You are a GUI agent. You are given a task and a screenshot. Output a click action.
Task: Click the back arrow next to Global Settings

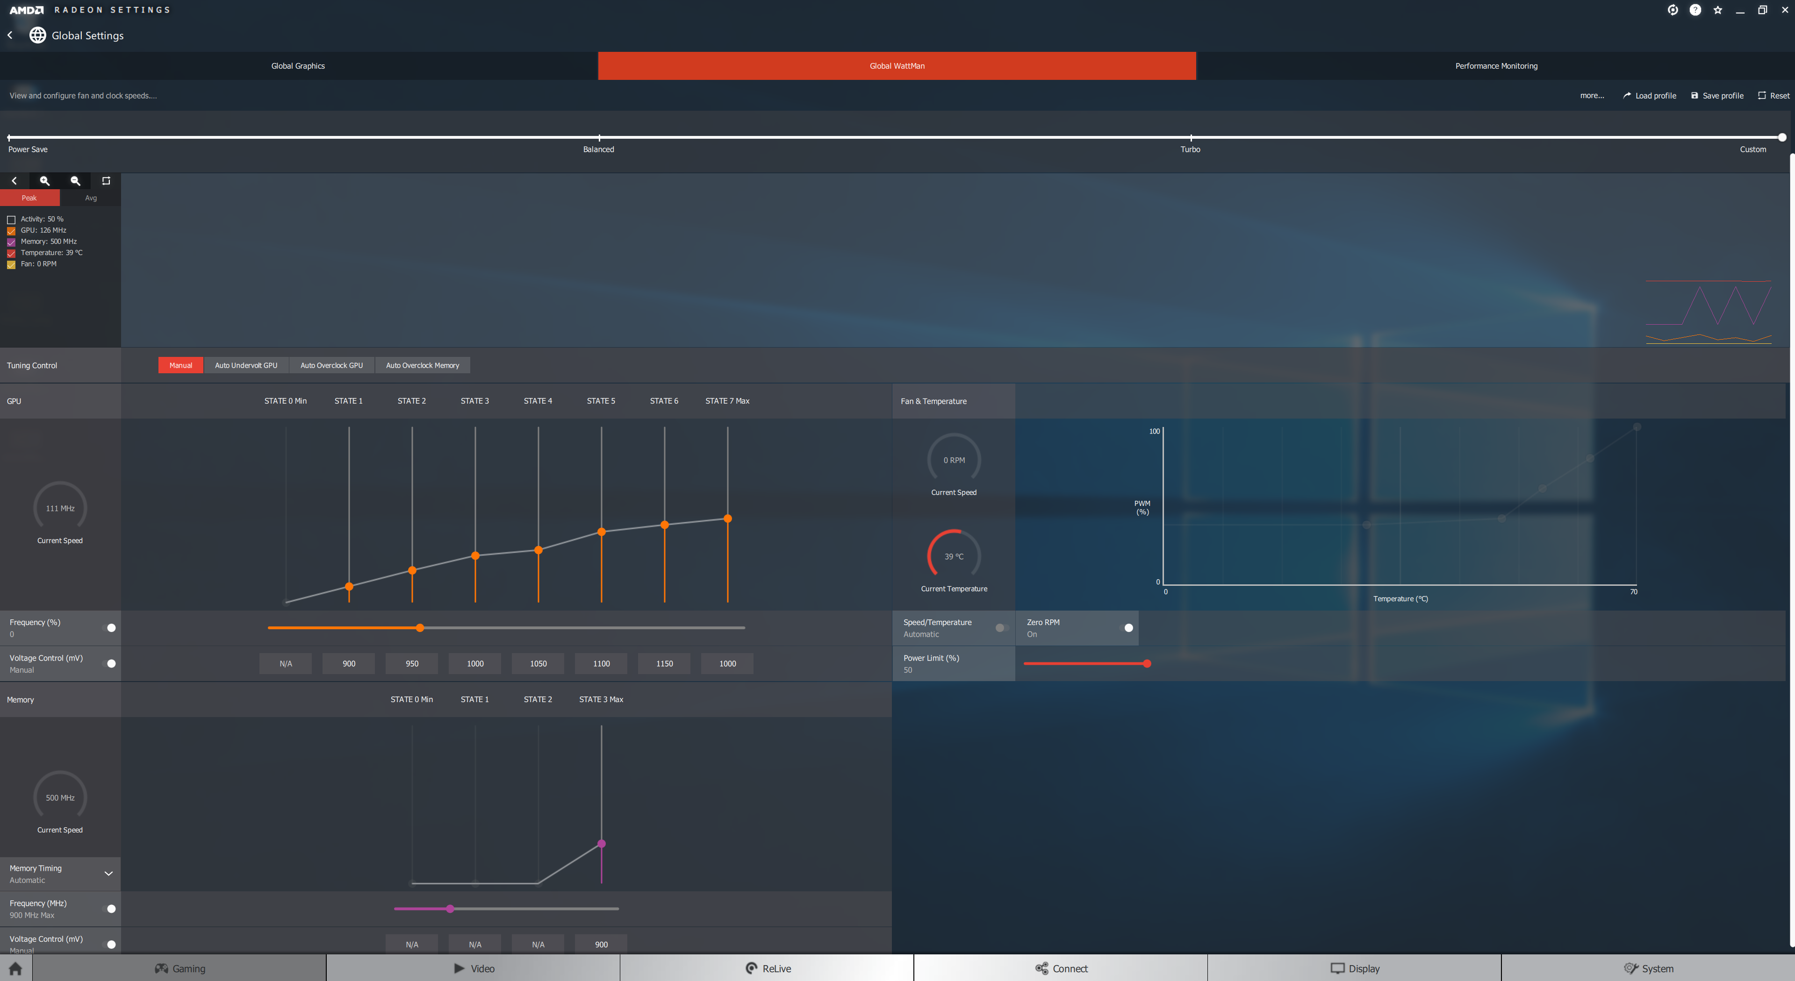click(x=10, y=36)
